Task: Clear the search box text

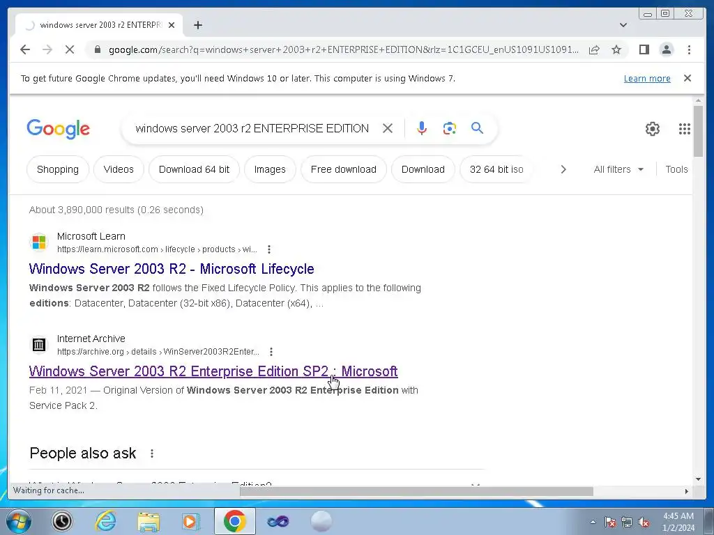Action: tap(388, 128)
